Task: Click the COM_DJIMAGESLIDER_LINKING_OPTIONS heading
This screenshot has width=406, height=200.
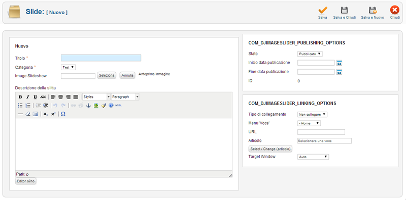Action: click(292, 104)
